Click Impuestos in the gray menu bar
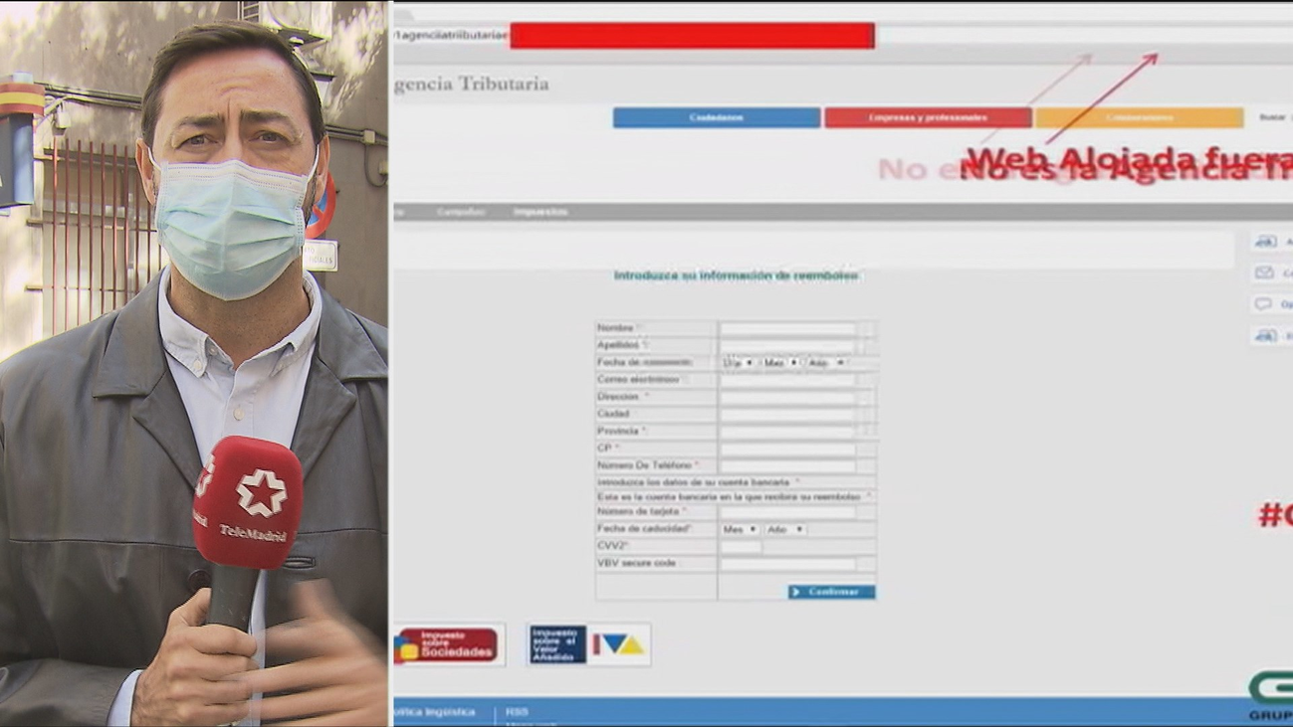 tap(540, 212)
